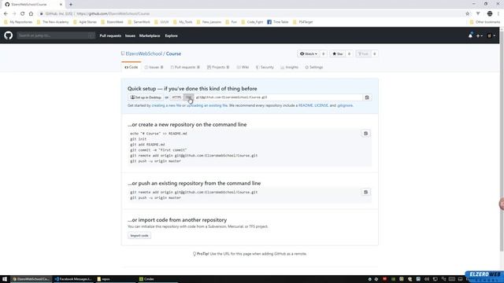The width and height of the screenshot is (504, 283).
Task: Follow the README link
Action: (x=306, y=105)
